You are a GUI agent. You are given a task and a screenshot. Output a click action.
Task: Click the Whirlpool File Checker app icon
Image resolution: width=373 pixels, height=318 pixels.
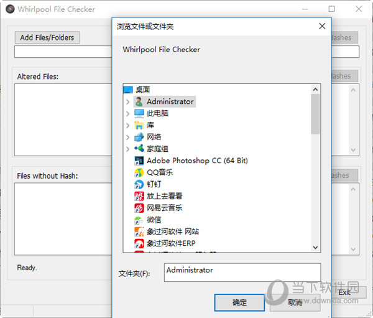[x=10, y=9]
